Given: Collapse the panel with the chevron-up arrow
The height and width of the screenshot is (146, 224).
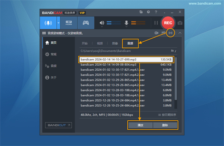Looking at the screenshot, I should point(180,33).
